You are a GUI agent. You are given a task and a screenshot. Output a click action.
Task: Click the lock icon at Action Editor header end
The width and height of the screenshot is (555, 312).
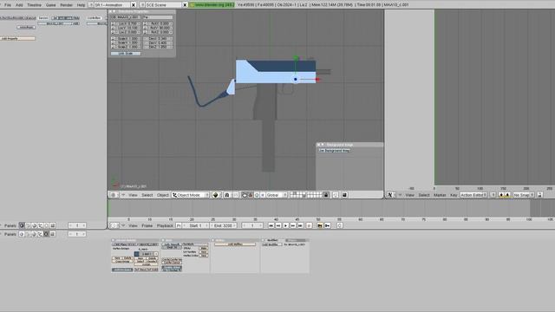[539, 195]
